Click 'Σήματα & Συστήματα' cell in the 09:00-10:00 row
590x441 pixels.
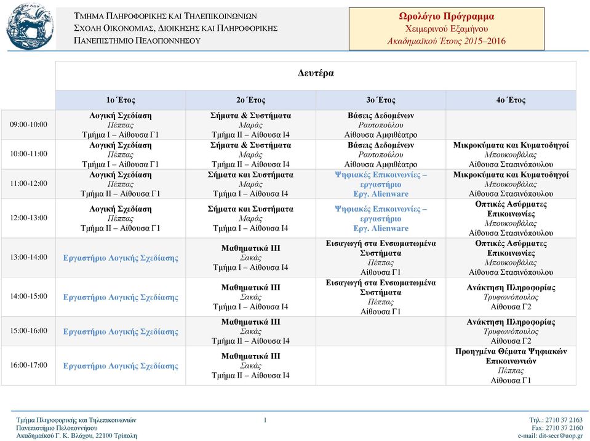point(250,125)
